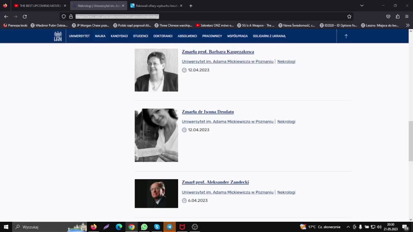Image resolution: width=413 pixels, height=232 pixels.
Task: Open the Pocket save icon
Action: (388, 16)
